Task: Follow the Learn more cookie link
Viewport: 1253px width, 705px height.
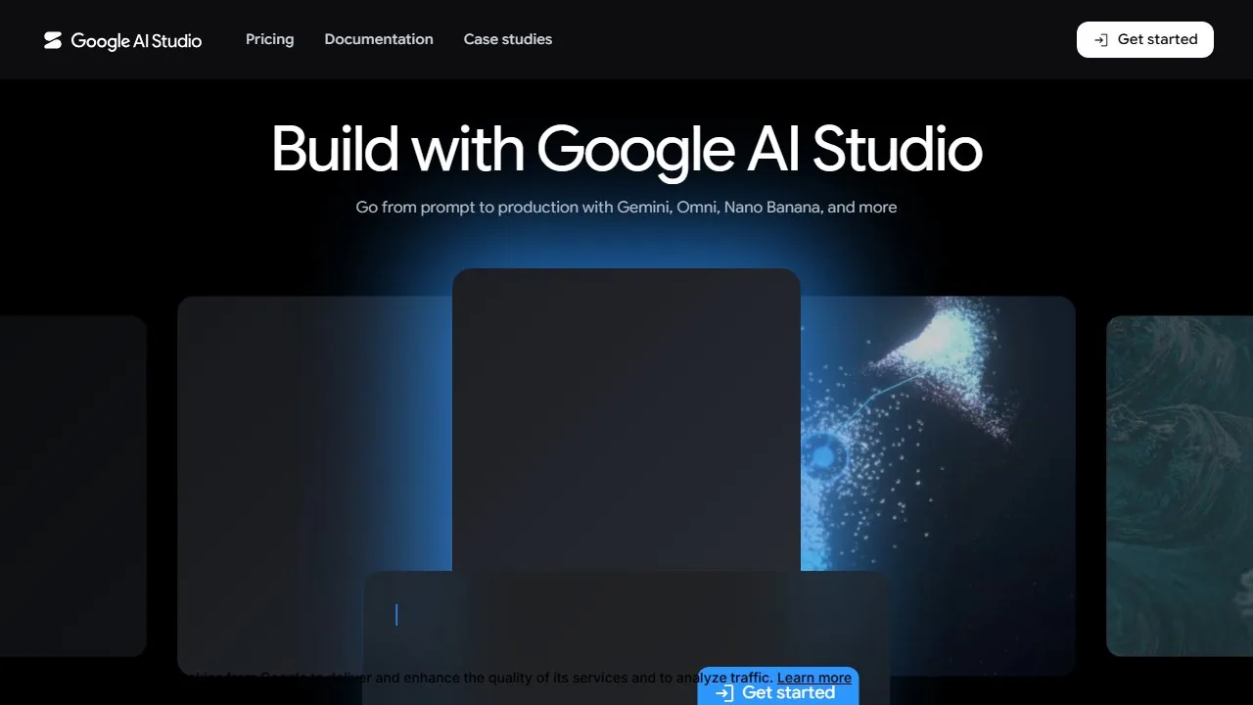Action: coord(814,678)
